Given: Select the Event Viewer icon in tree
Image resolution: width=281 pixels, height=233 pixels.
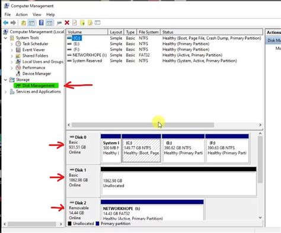Looking at the screenshot, I should point(18,50).
